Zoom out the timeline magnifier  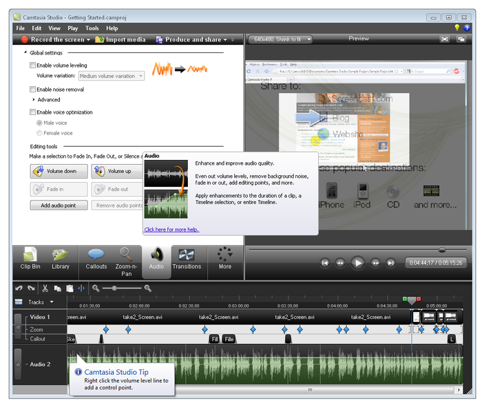(x=96, y=288)
